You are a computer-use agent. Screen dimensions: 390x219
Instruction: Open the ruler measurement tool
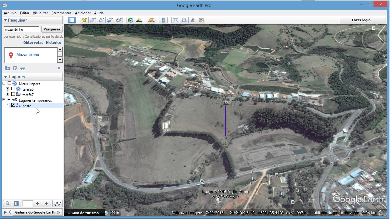[163, 20]
